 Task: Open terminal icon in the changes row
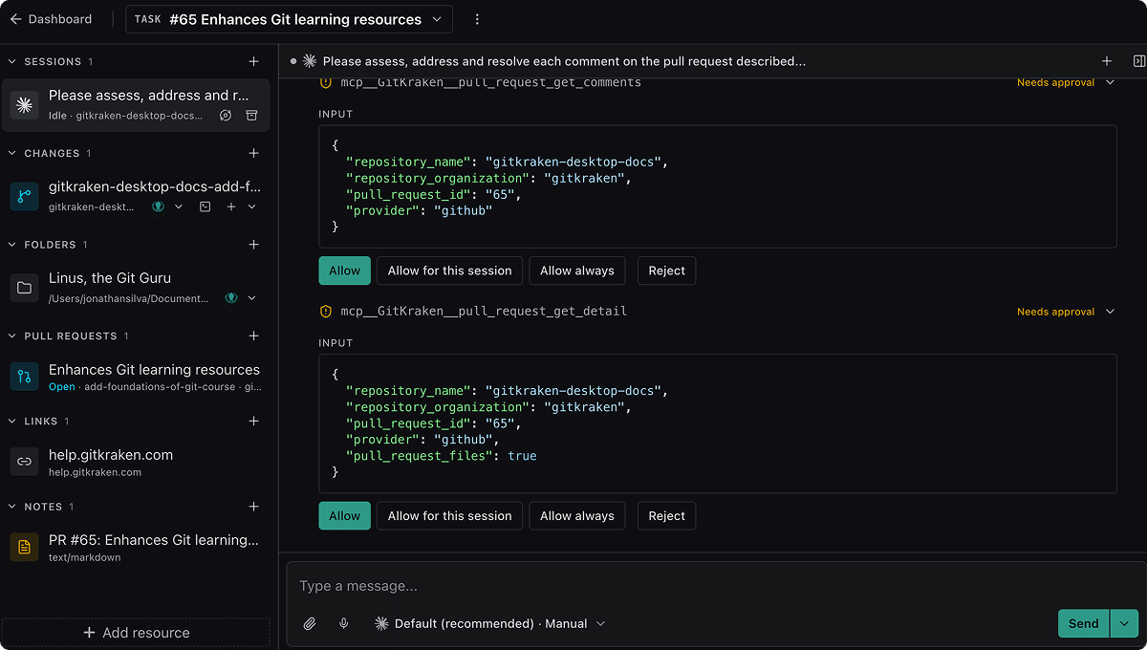(205, 206)
